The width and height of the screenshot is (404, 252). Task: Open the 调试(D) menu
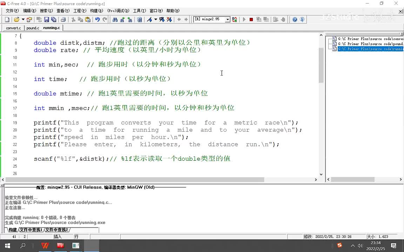click(119, 11)
